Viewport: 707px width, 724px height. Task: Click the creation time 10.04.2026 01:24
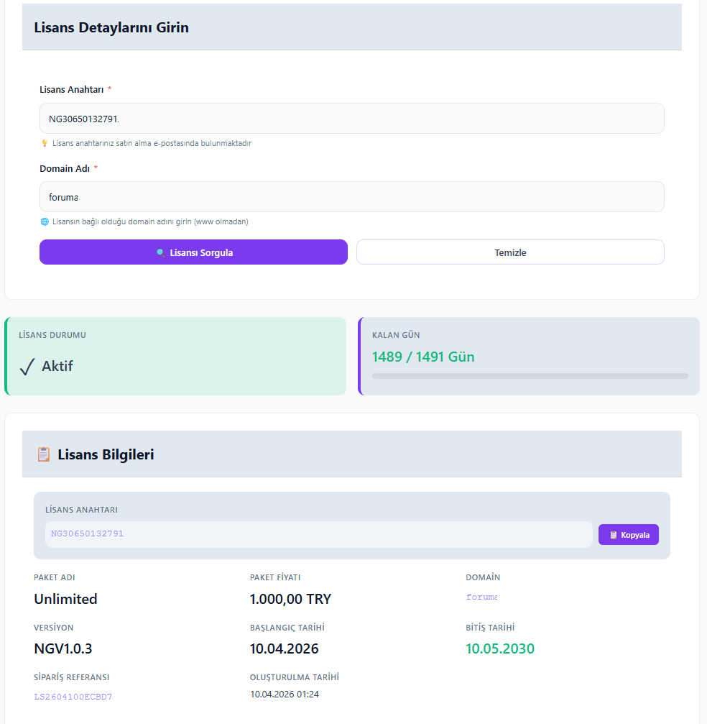click(285, 695)
